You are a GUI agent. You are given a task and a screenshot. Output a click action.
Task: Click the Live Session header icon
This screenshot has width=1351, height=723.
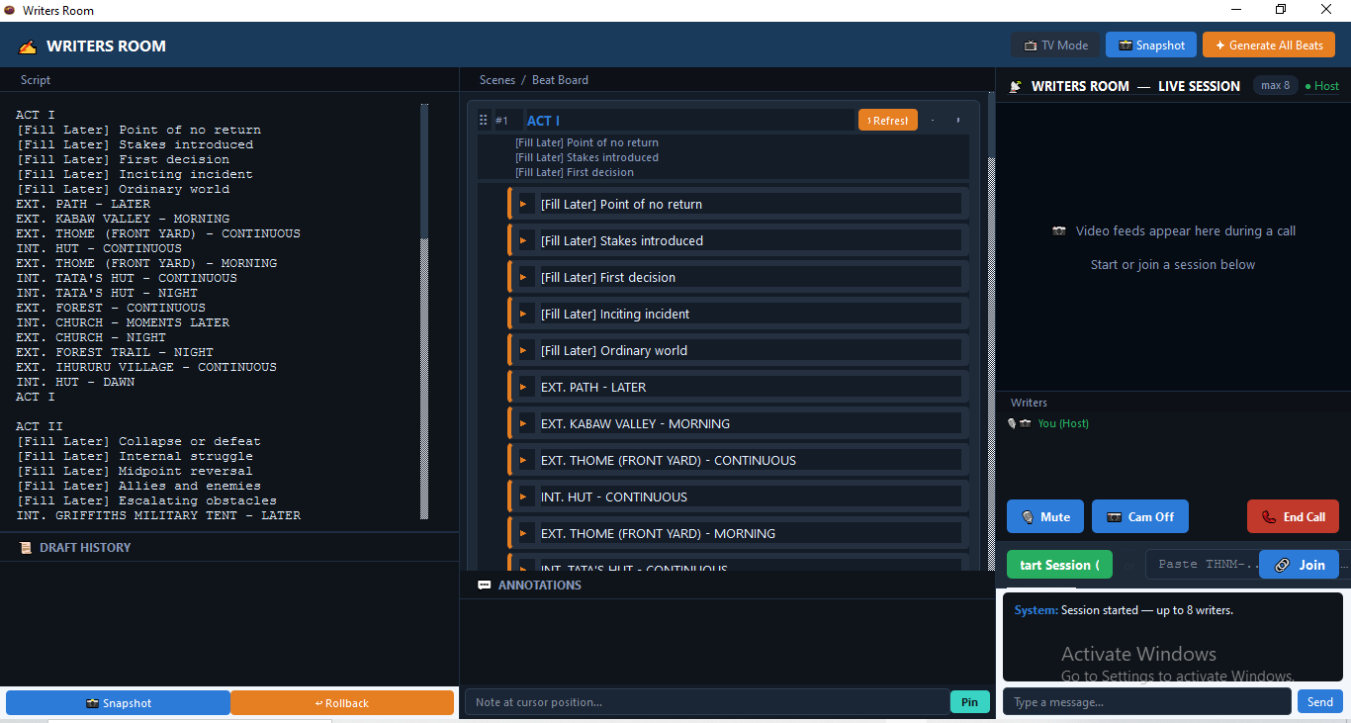pyautogui.click(x=1015, y=86)
